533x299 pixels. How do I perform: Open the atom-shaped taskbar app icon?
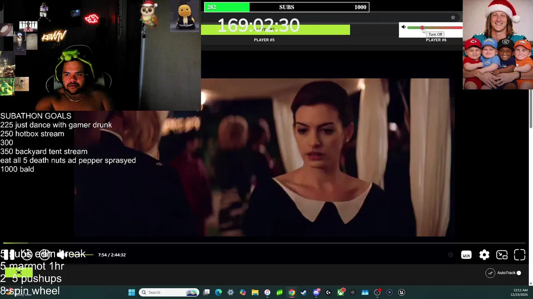(353, 292)
